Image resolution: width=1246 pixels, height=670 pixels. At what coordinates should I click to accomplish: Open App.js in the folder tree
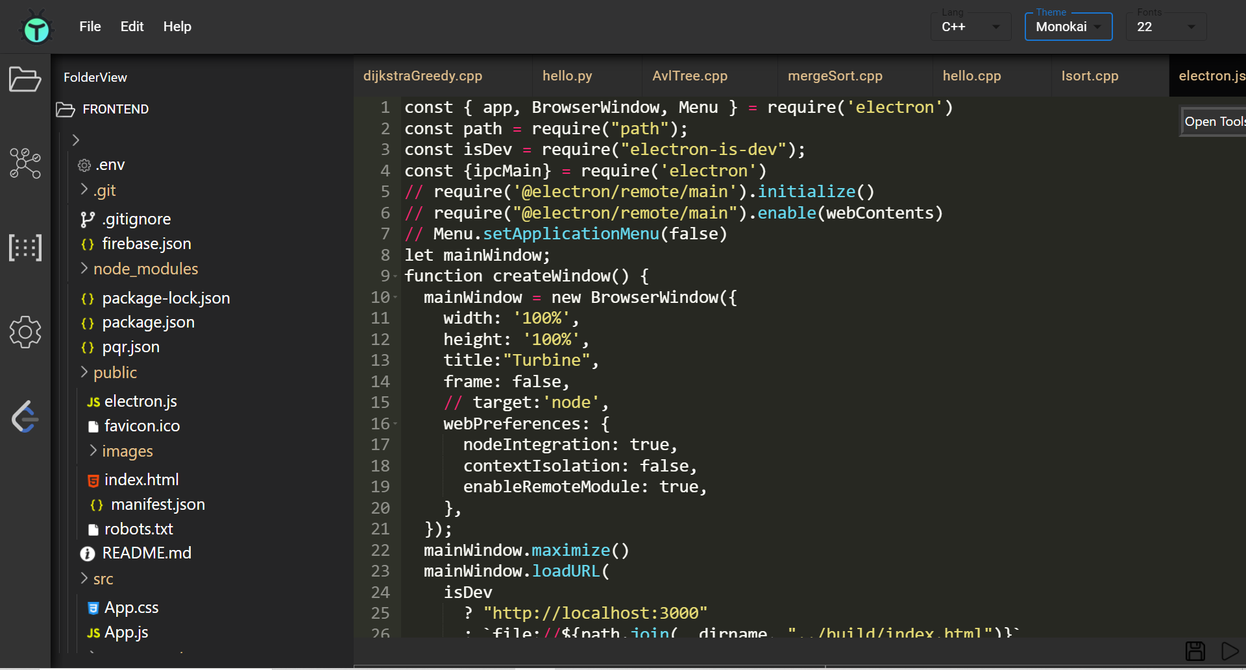click(x=127, y=632)
